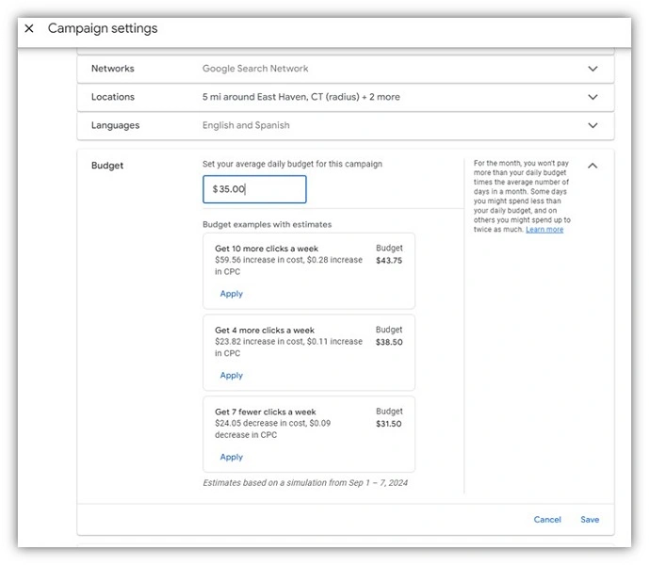Screen dimensions: 649x565
Task: Apply the $43.75 budget suggestion
Action: pyautogui.click(x=232, y=294)
